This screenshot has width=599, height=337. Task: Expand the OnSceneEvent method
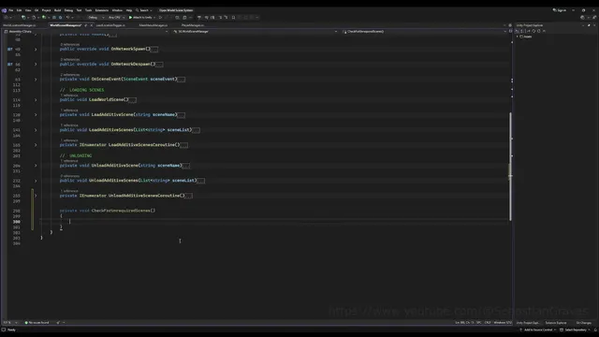[36, 80]
